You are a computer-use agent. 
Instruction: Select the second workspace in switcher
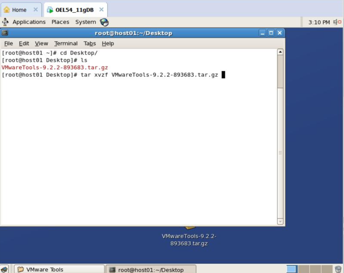[304, 269]
